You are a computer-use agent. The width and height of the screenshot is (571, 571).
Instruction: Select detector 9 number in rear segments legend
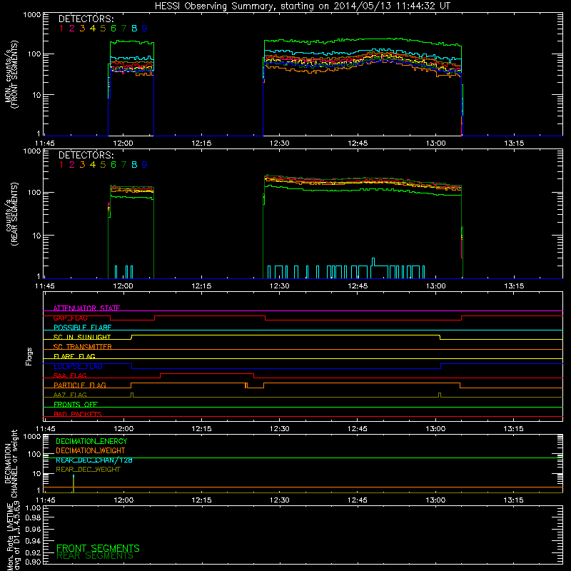pos(145,165)
